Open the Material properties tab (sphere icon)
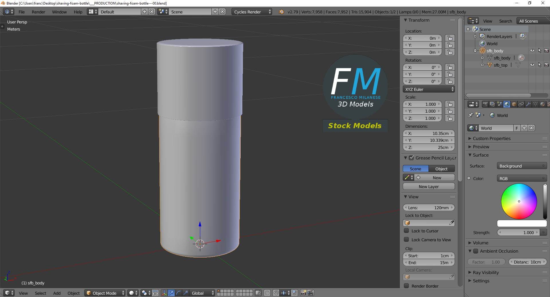 543,104
